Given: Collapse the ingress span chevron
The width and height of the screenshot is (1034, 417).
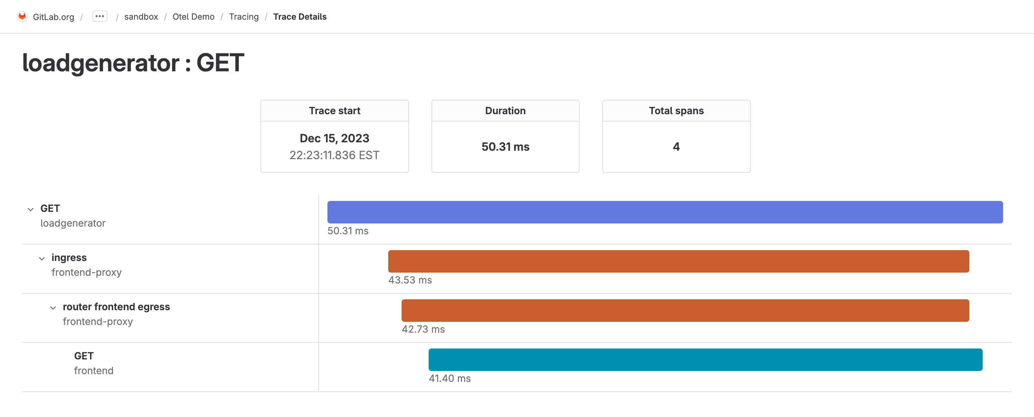Looking at the screenshot, I should 42,258.
